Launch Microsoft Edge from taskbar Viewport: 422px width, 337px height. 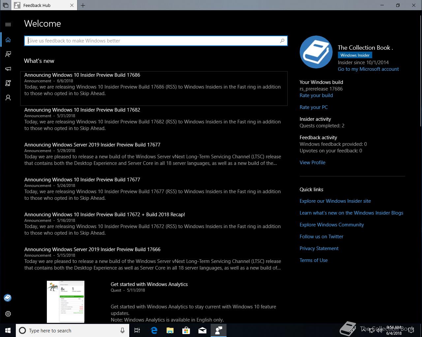click(154, 330)
